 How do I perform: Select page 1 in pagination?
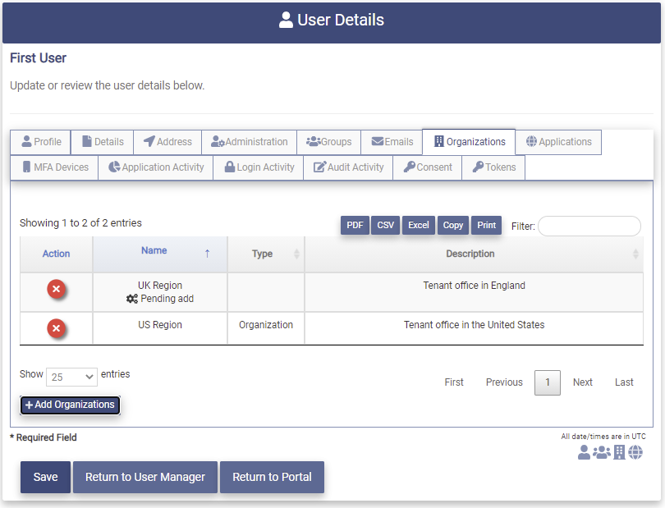point(548,382)
